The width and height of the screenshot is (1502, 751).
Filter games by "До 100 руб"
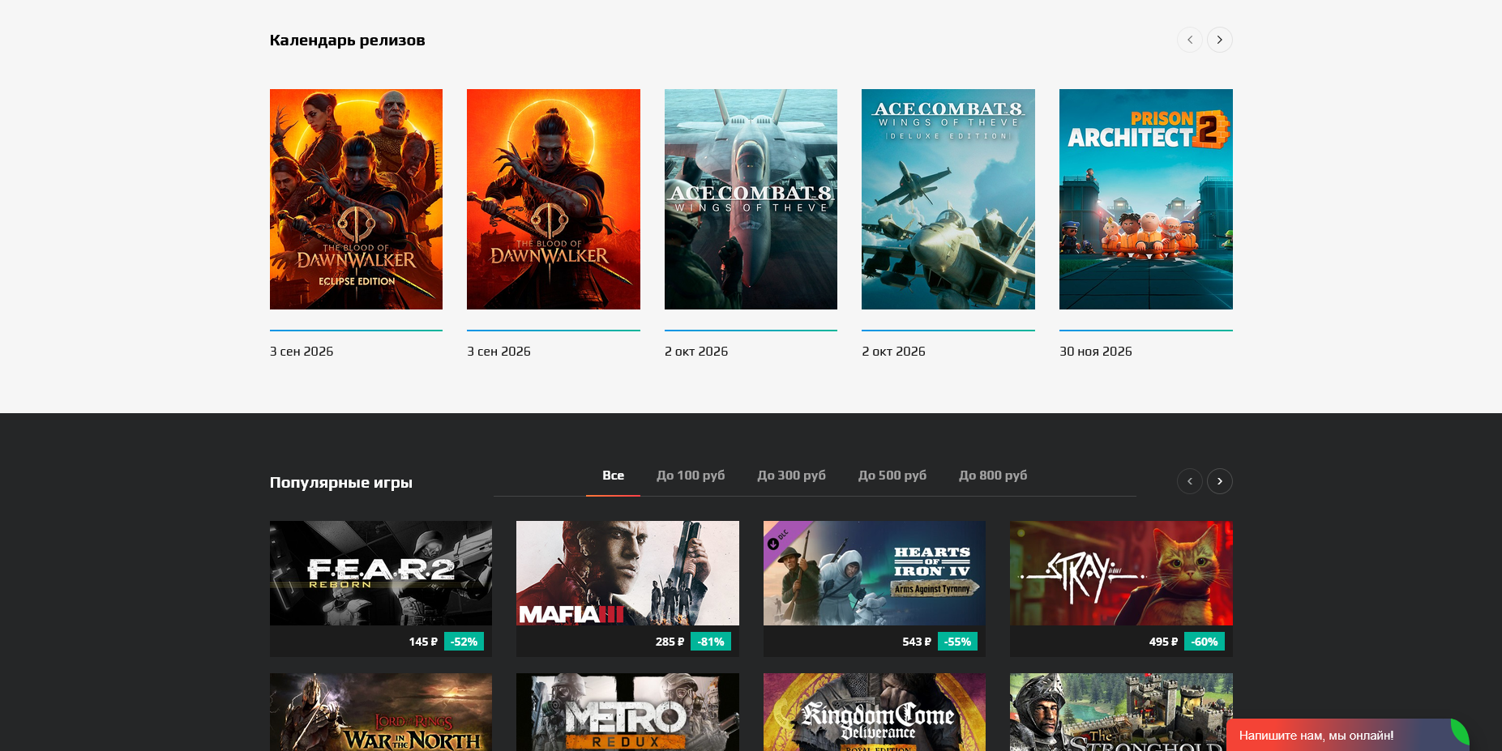coord(691,476)
